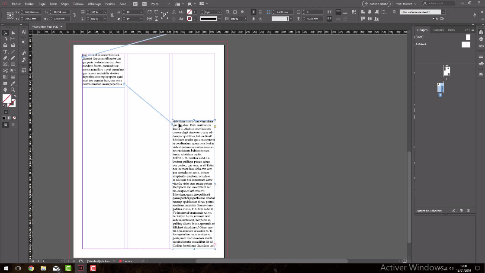Switch screen mode at bottom of toolbox
This screenshot has width=485, height=273.
(5, 125)
